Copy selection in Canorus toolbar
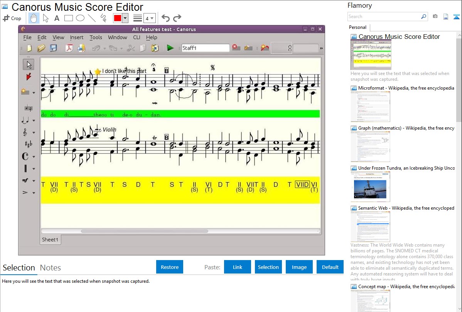The height and width of the screenshot is (312, 462). pyautogui.click(x=143, y=48)
